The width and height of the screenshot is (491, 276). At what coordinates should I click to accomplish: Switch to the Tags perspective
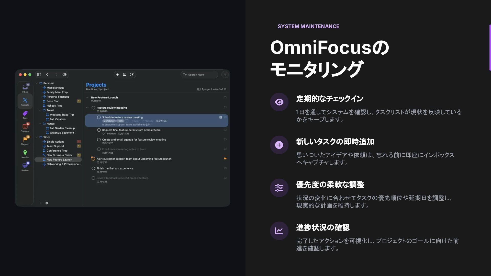(25, 114)
